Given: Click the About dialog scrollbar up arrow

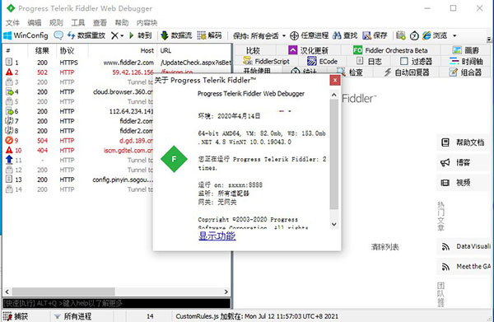Looking at the screenshot, I should (334, 95).
